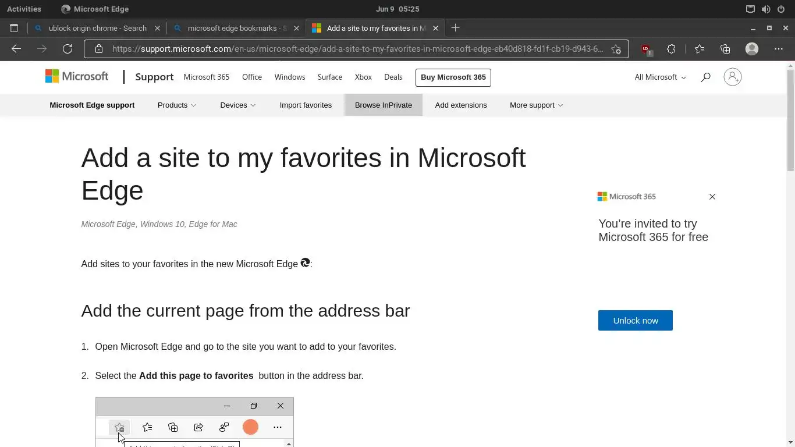Viewport: 795px width, 447px height.
Task: Expand the Products dropdown
Action: 177,105
